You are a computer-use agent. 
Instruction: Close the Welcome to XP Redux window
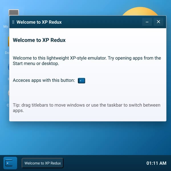158,22
